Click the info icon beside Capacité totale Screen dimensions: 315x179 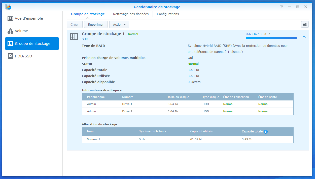tap(266, 132)
